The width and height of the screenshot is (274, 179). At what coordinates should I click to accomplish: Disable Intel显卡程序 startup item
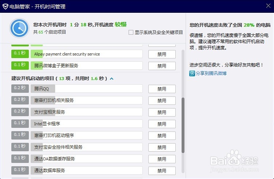[x=162, y=124]
